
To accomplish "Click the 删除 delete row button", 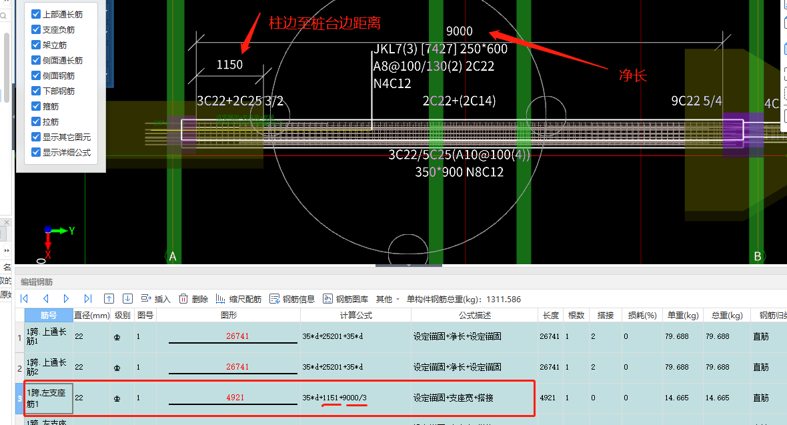I will click(193, 299).
